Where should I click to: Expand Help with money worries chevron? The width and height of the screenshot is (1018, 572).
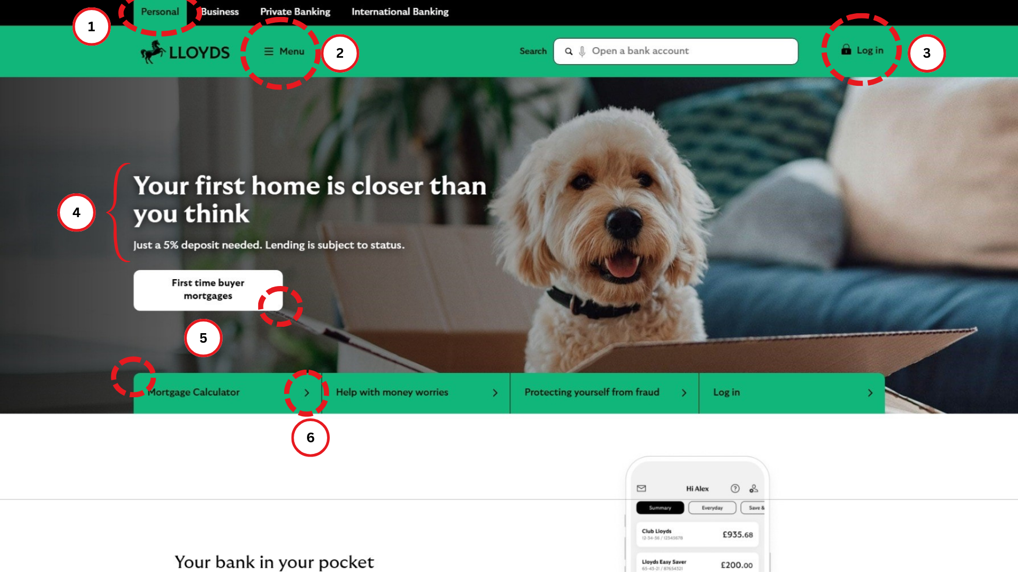495,393
